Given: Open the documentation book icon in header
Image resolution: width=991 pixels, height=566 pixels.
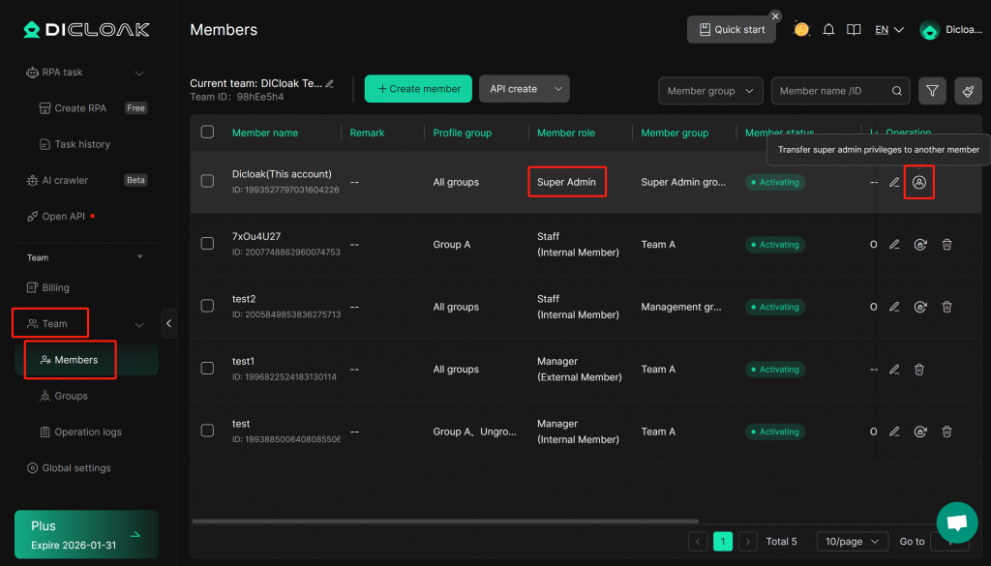Looking at the screenshot, I should 854,30.
